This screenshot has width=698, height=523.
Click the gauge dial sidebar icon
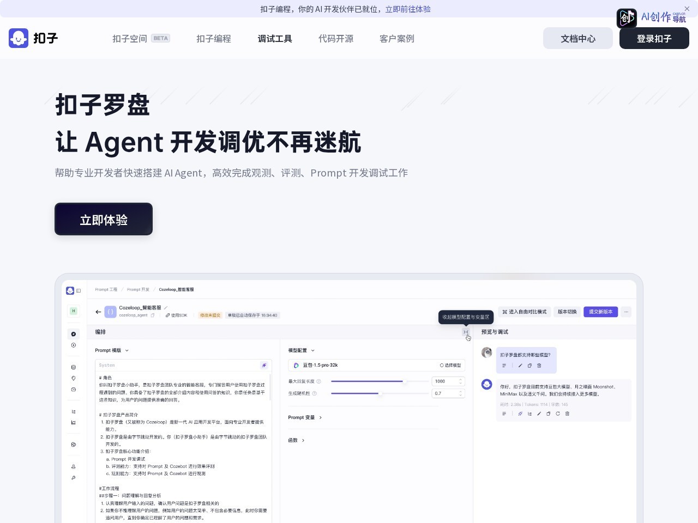(74, 390)
